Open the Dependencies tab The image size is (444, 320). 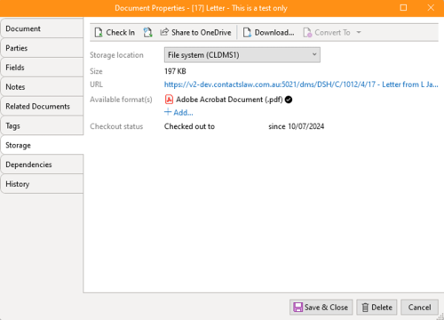click(42, 164)
